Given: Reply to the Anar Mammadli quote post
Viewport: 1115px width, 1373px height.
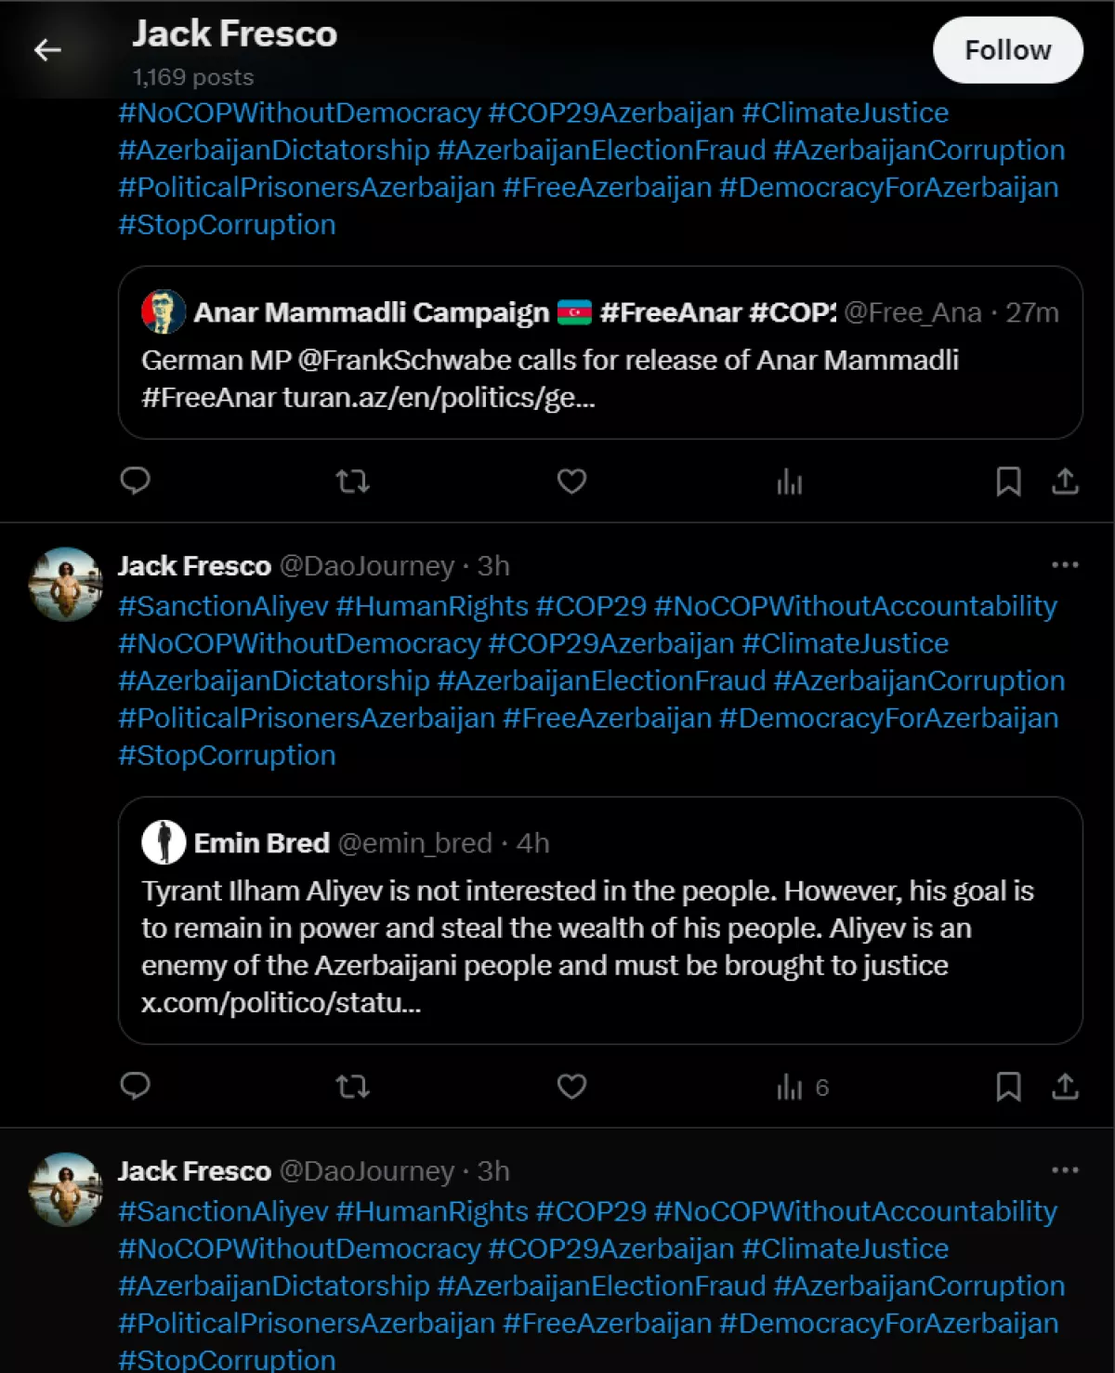Looking at the screenshot, I should point(136,481).
